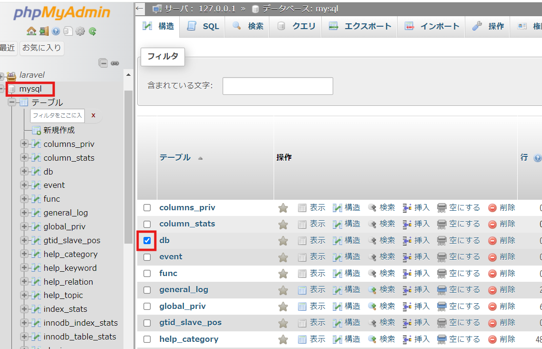This screenshot has width=542, height=349.
Task: Click the table icon next to event in tree
Action: tap(36, 185)
